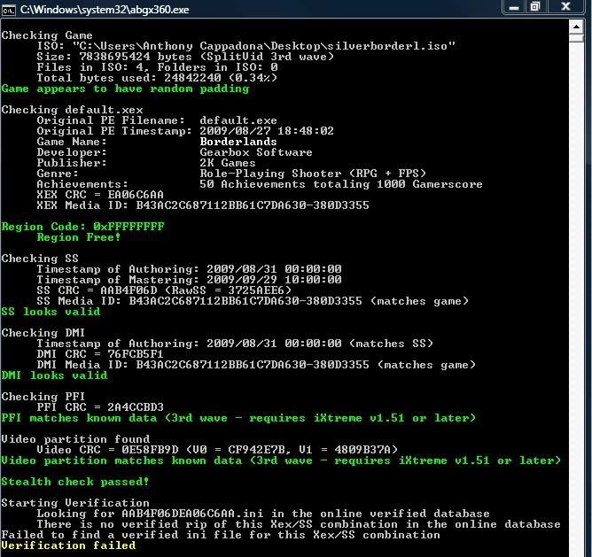Screen dimensions: 592x557
Task: Click SS Timestamp of Authoring line
Action: 189,269
